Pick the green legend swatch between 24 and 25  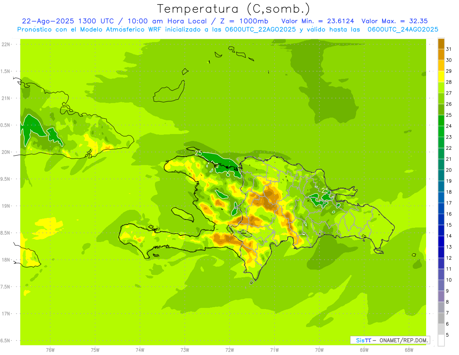point(441,120)
